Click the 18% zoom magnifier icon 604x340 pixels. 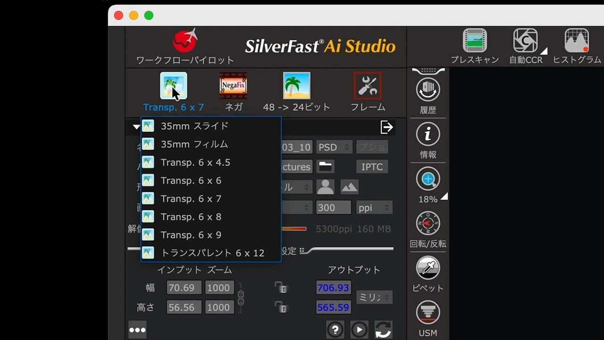tap(428, 179)
